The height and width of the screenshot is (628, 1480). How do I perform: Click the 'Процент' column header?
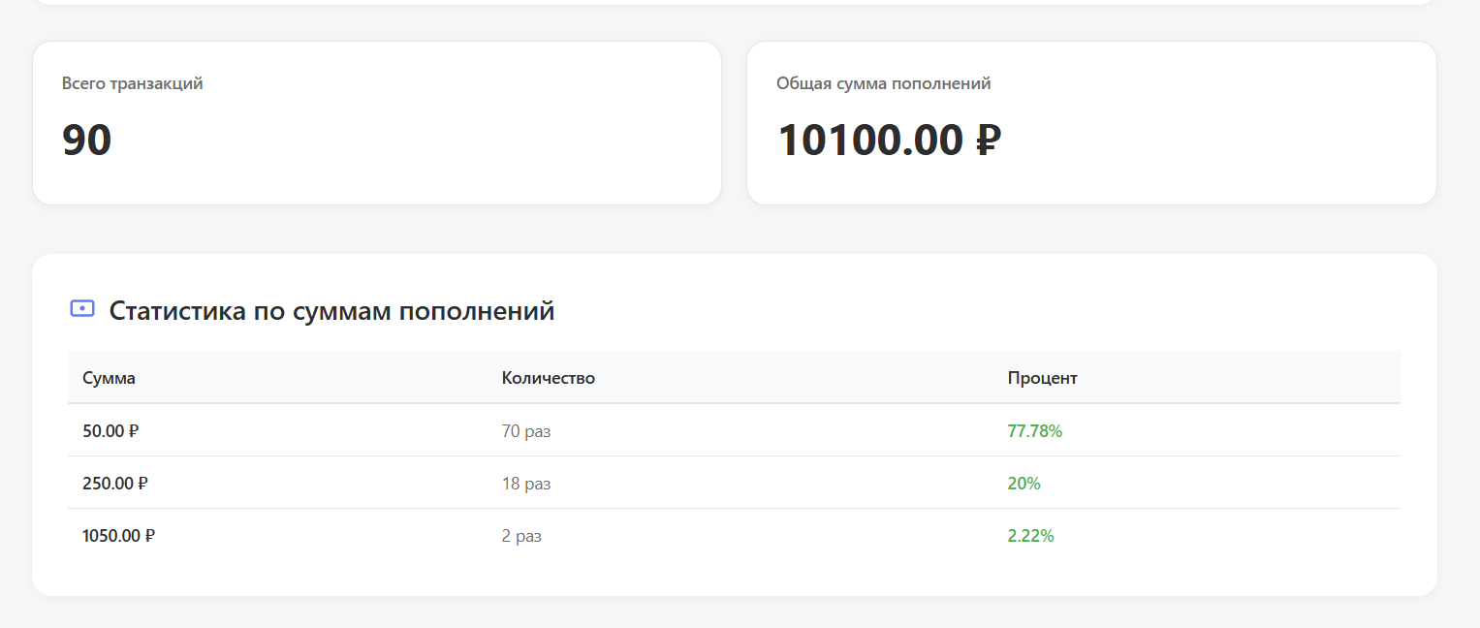click(x=1042, y=378)
